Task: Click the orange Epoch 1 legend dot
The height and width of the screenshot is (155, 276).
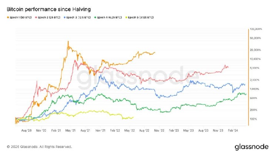Action: [8, 17]
